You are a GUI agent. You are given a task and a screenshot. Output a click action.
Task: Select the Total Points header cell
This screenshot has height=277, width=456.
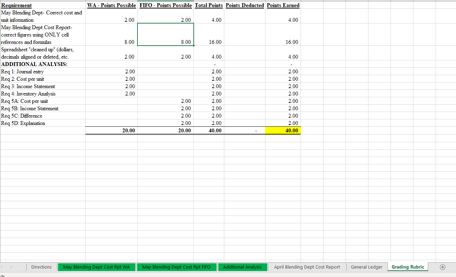tap(209, 5)
